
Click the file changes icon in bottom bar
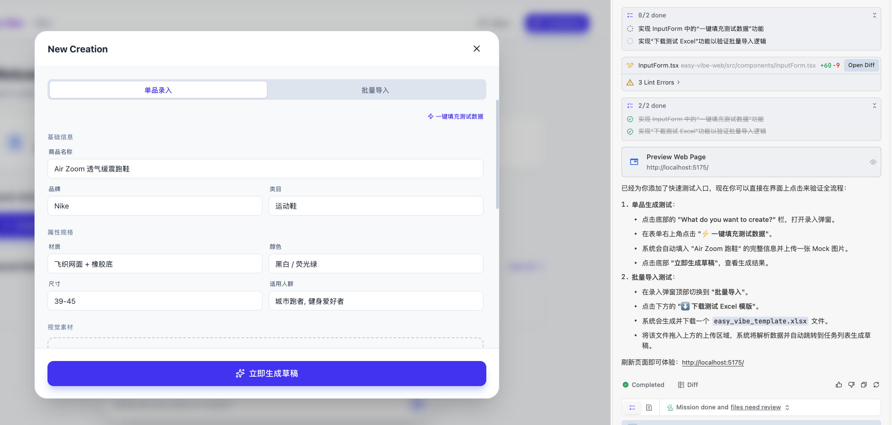click(649, 408)
